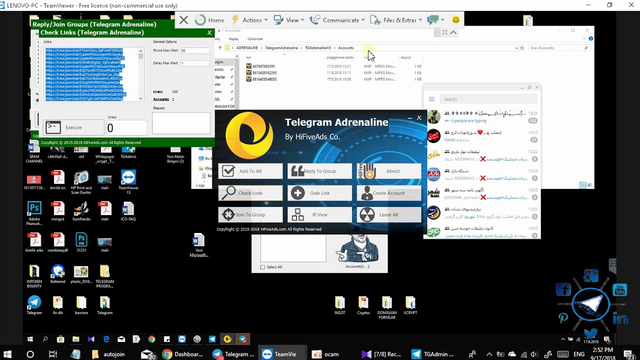Open the XCRYPT folder on the desktop
Screen dimensions: 640x360
pos(410,305)
